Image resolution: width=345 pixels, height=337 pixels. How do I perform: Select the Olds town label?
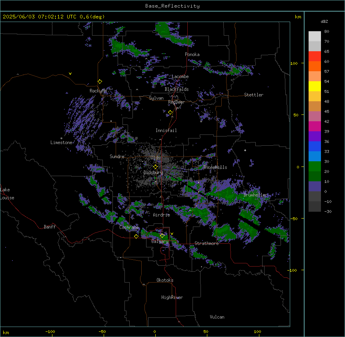click(155, 158)
